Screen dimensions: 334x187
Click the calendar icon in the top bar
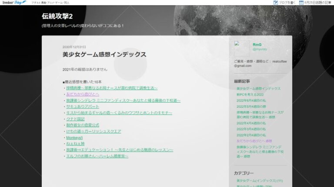click(x=301, y=3)
